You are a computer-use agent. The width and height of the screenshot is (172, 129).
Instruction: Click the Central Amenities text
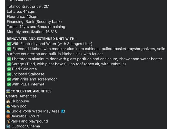coord(21,96)
